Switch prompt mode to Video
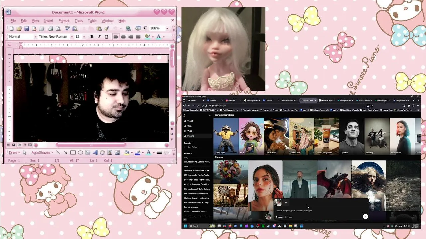 click(x=289, y=217)
